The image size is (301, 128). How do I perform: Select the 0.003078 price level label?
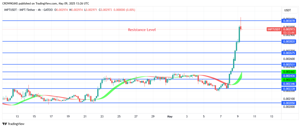289,21
